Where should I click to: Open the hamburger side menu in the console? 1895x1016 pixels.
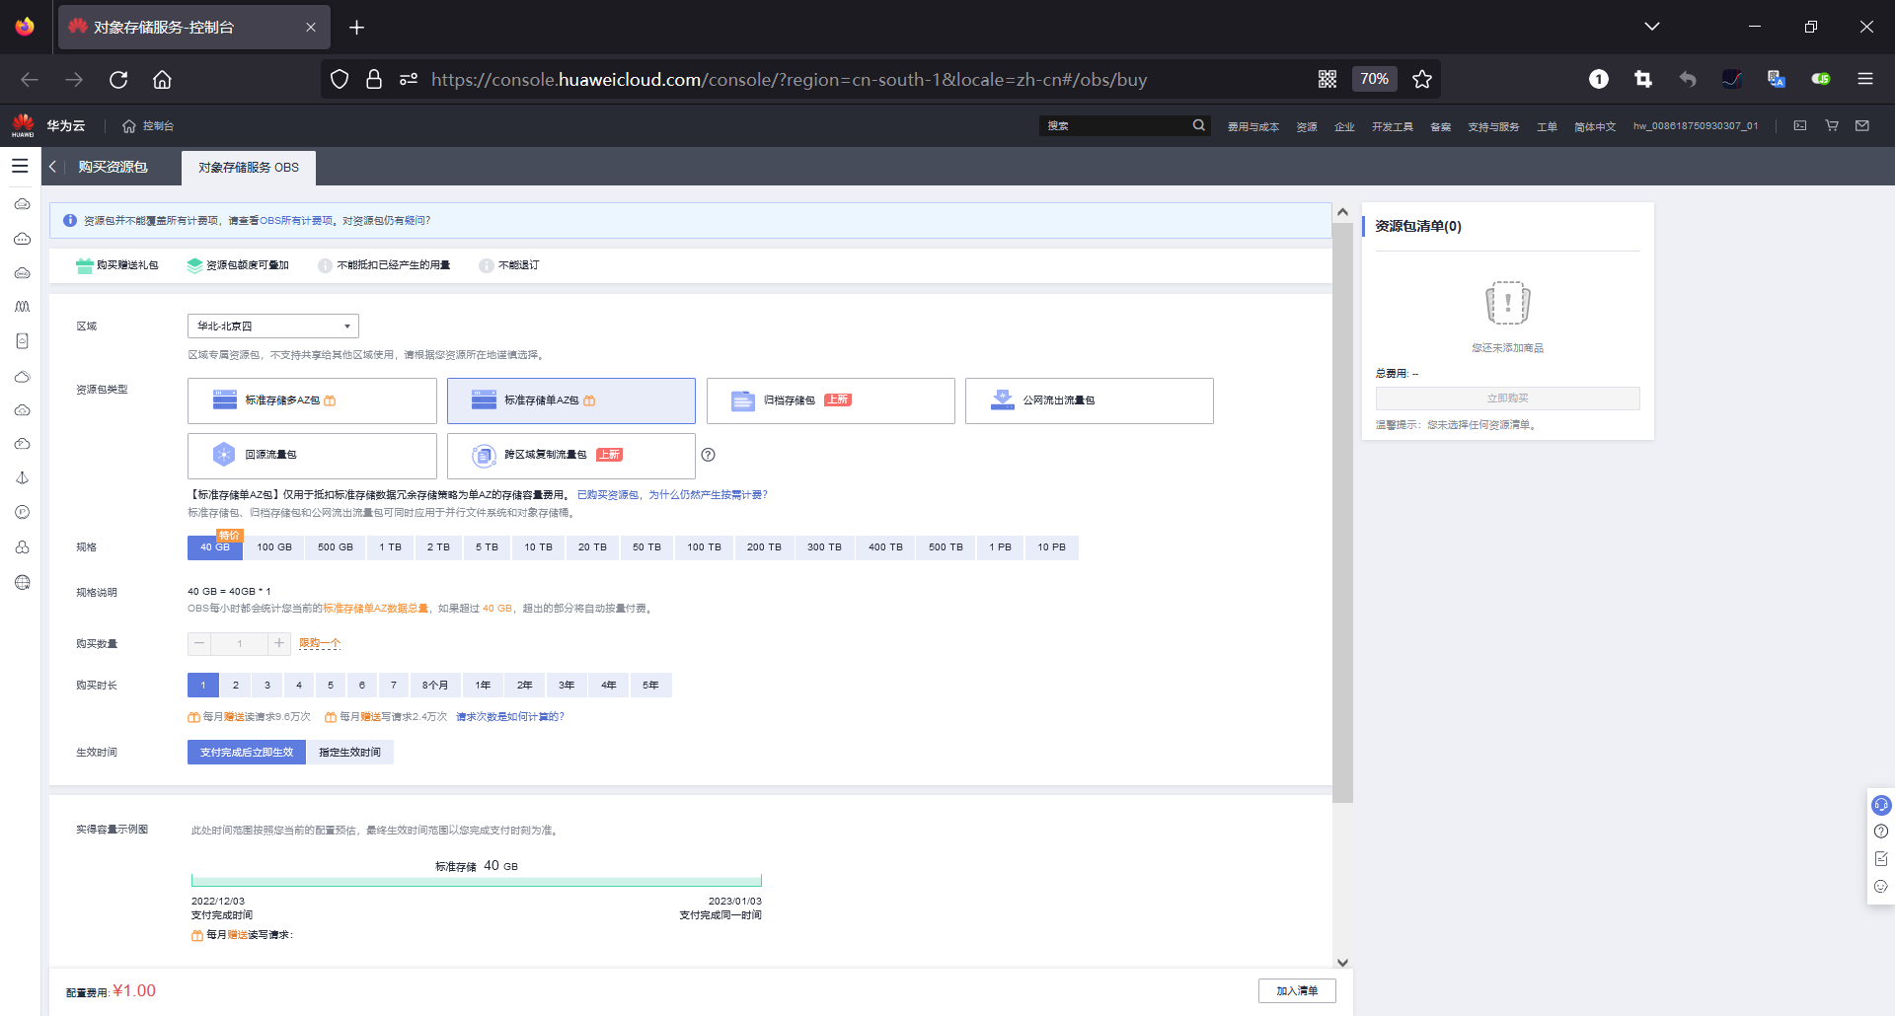click(20, 167)
